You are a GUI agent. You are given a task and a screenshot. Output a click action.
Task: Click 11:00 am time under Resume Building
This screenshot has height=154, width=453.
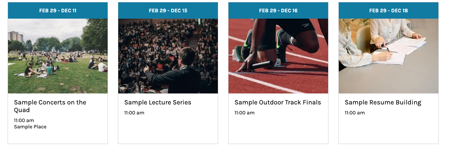pos(355,113)
